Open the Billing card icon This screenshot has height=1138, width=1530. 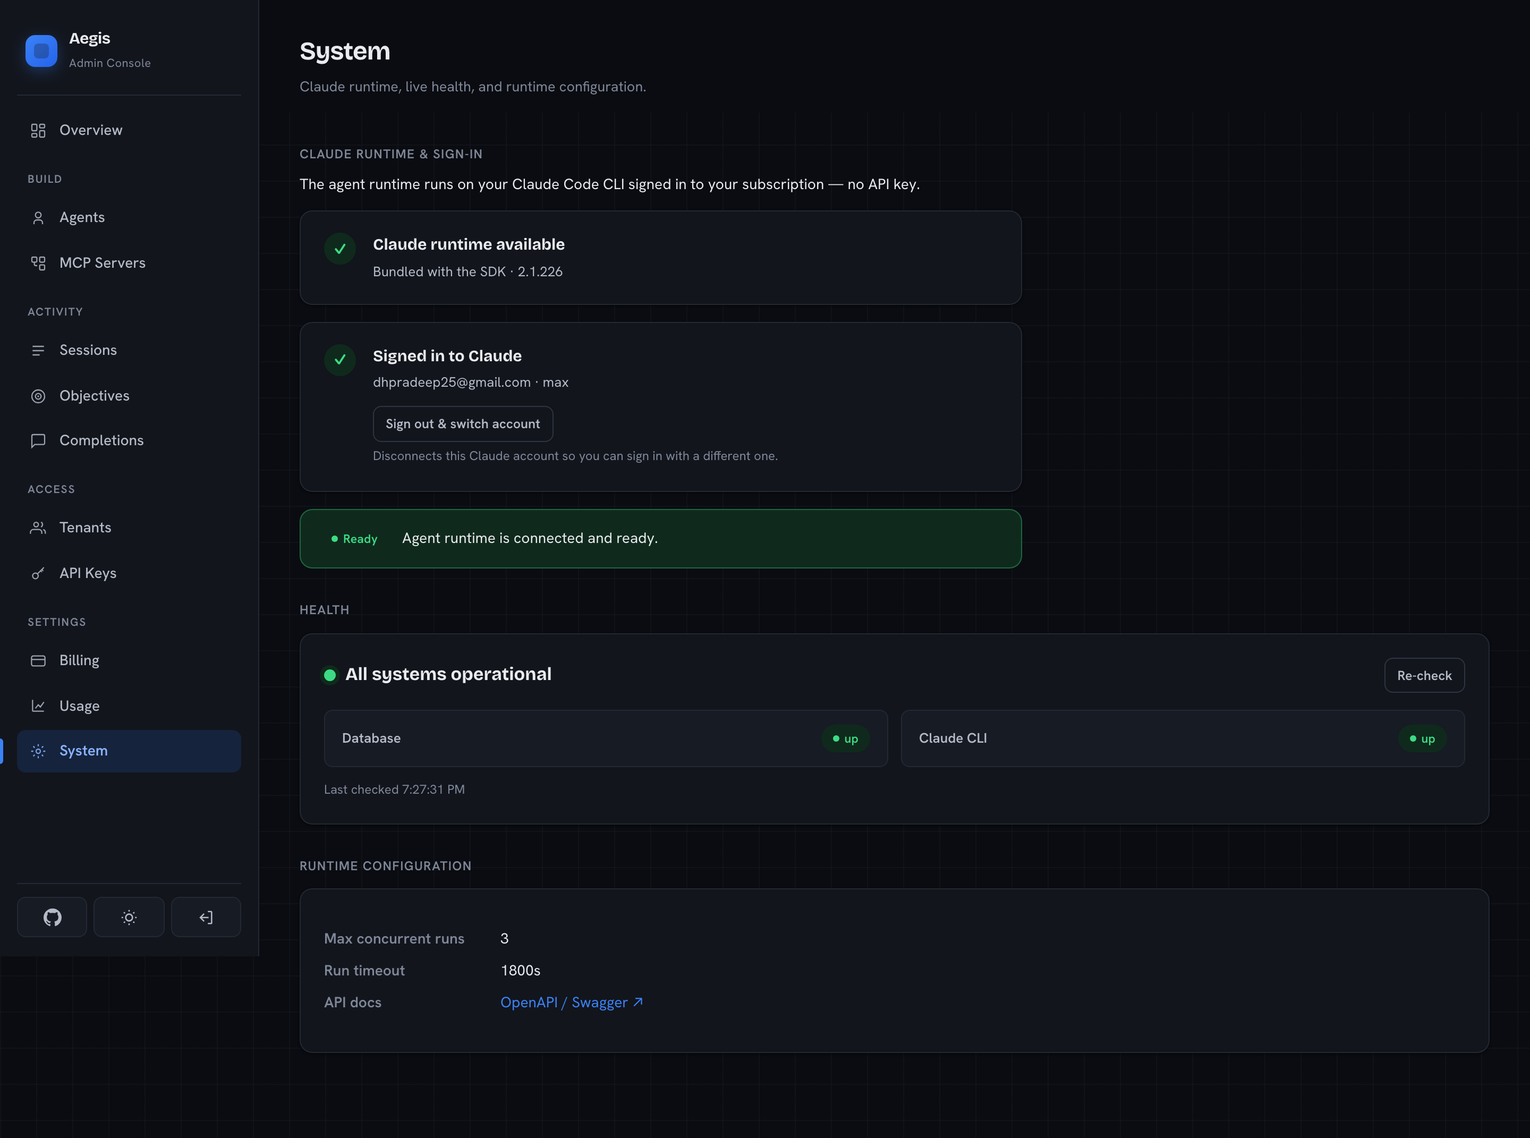38,660
